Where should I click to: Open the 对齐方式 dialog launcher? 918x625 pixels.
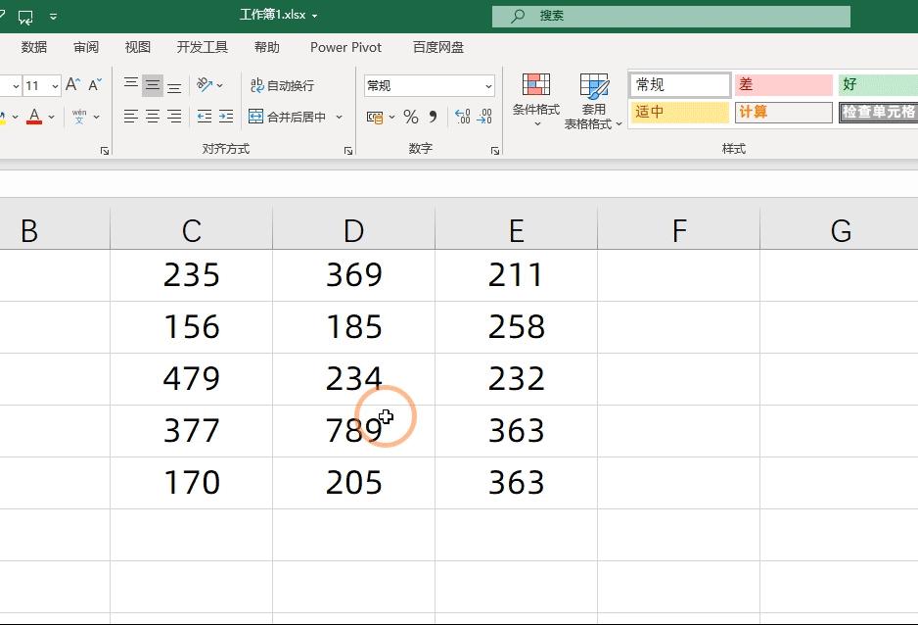[x=346, y=148]
